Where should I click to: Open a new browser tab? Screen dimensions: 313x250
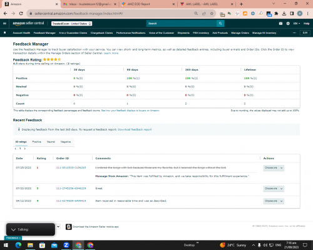[x=241, y=4]
